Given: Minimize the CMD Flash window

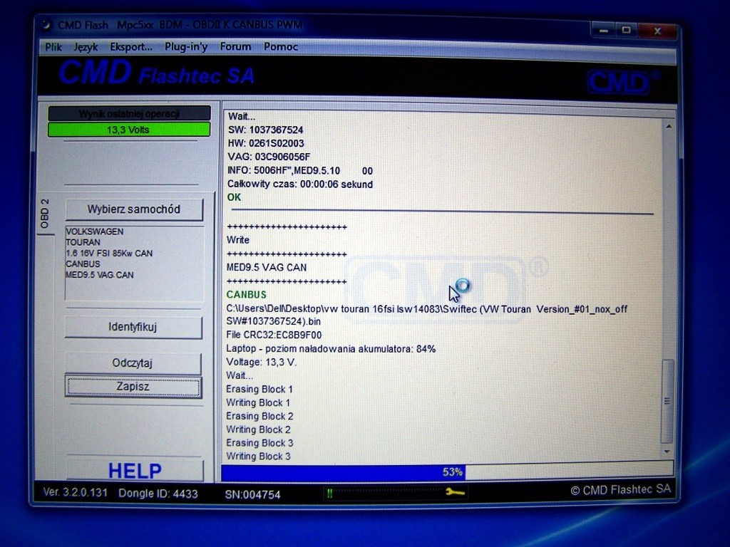Looking at the screenshot, I should (x=603, y=30).
